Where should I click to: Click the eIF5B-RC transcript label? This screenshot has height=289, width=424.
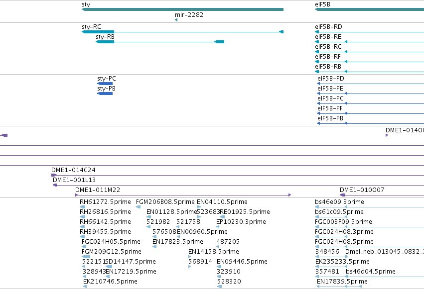click(x=328, y=47)
